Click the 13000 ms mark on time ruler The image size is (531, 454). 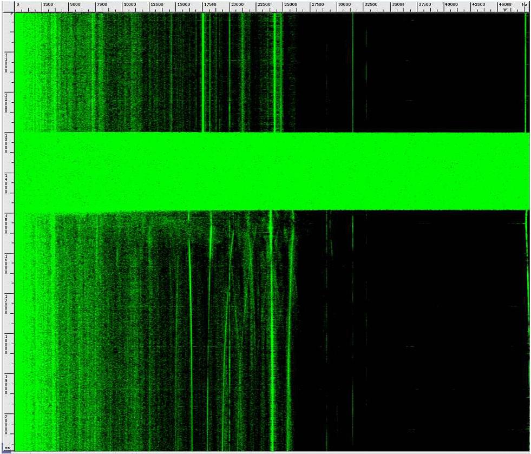pos(6,142)
